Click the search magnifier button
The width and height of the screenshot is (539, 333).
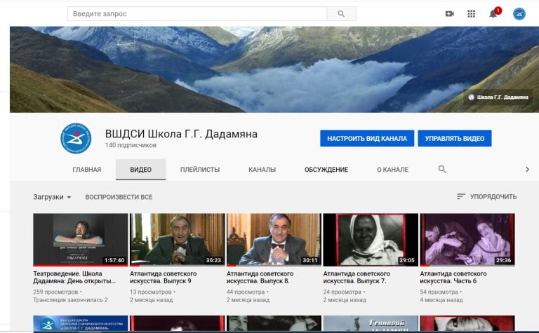coord(341,14)
